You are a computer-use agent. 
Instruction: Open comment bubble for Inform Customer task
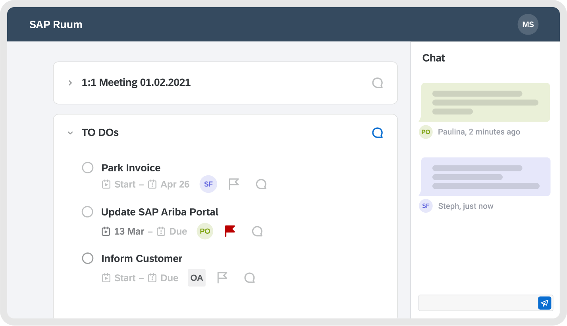249,277
